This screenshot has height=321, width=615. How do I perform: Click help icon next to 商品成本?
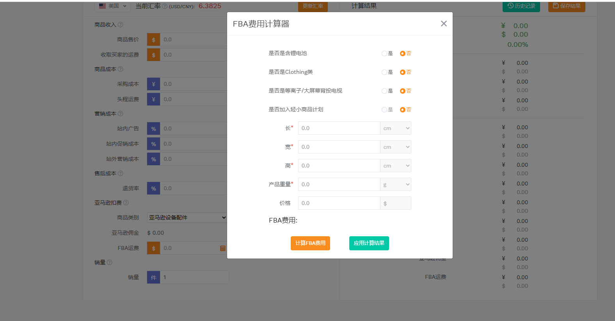coord(121,69)
